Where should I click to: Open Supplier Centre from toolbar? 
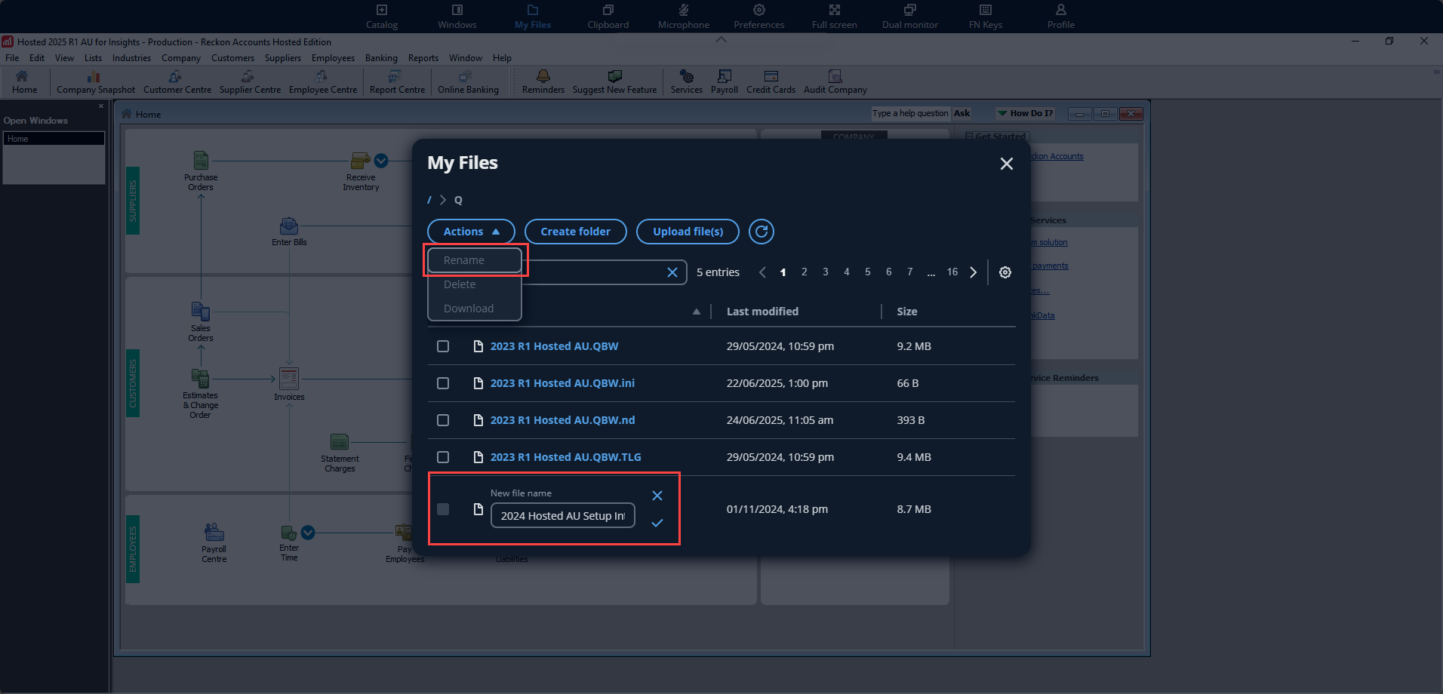pyautogui.click(x=250, y=82)
